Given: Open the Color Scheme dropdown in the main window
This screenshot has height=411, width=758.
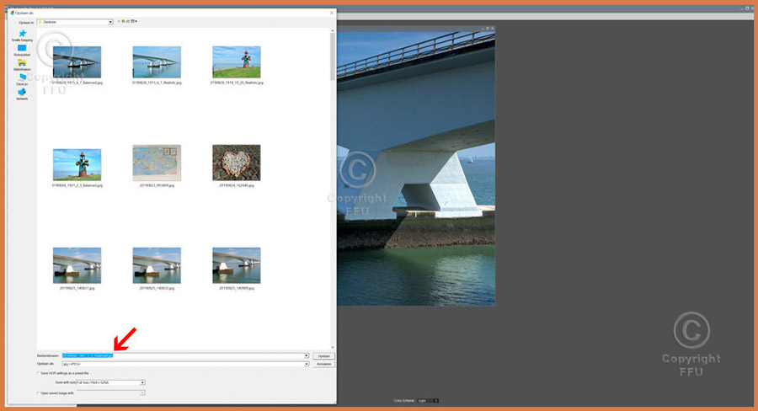Looking at the screenshot, I should 429,400.
